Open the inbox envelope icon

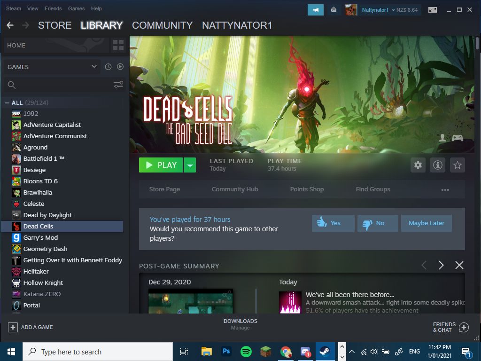pyautogui.click(x=334, y=10)
